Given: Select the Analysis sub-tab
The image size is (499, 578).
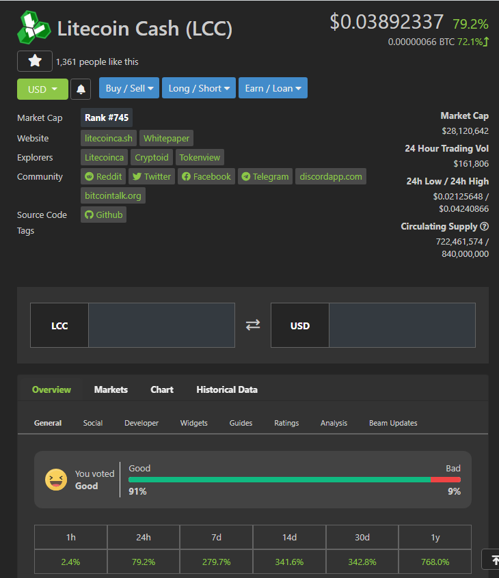Looking at the screenshot, I should click(334, 423).
